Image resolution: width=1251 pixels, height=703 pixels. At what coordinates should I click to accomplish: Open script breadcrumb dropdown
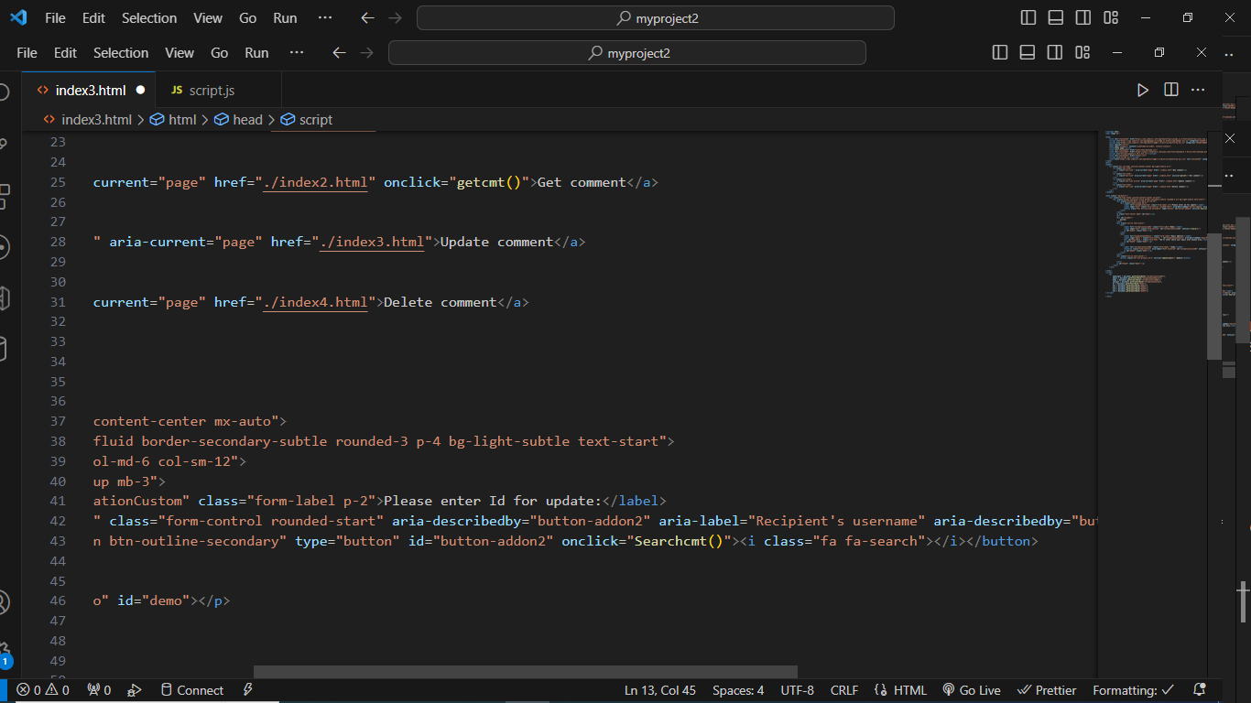pos(316,120)
